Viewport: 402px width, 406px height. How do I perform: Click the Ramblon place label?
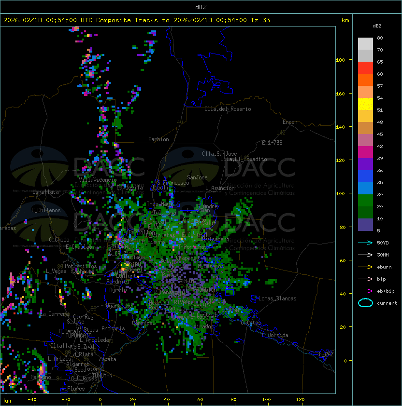tap(158, 139)
